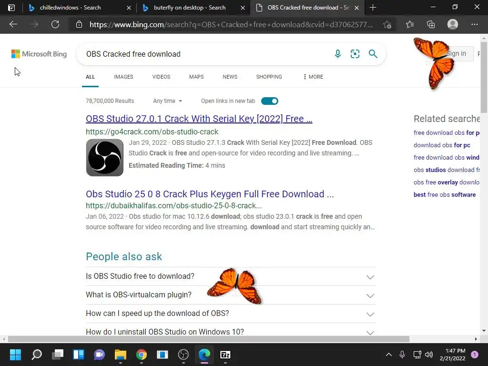Image resolution: width=488 pixels, height=366 pixels.
Task: Open a new browser tab
Action: [x=373, y=8]
